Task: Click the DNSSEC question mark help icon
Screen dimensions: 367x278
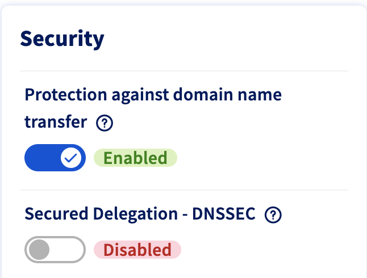Action: click(x=274, y=214)
